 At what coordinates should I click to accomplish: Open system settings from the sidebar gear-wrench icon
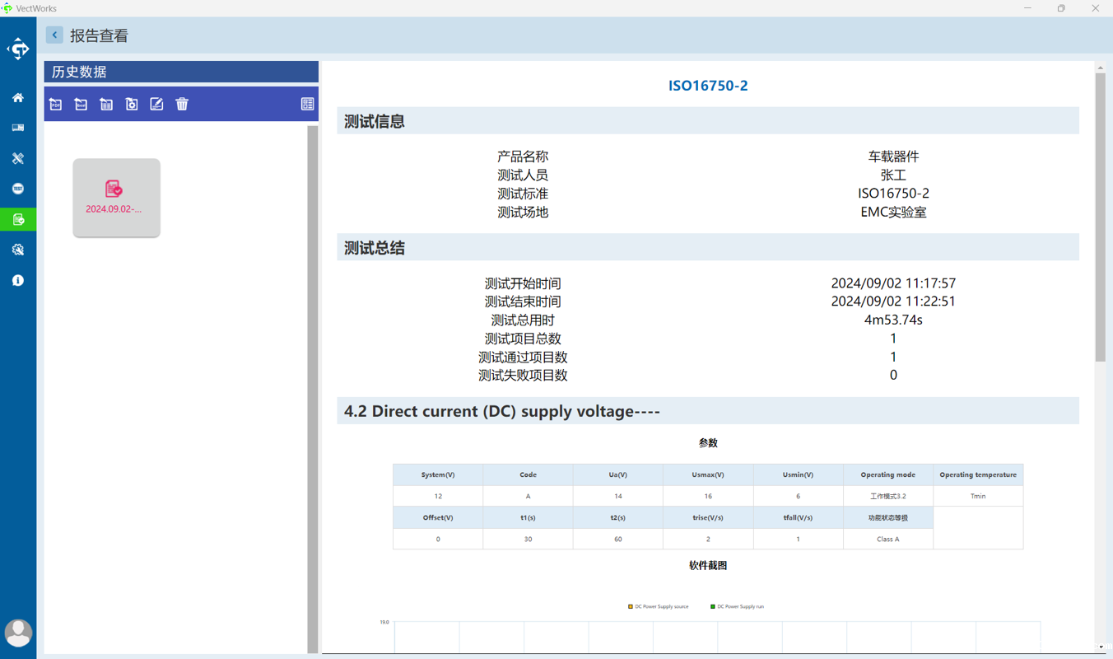tap(18, 250)
